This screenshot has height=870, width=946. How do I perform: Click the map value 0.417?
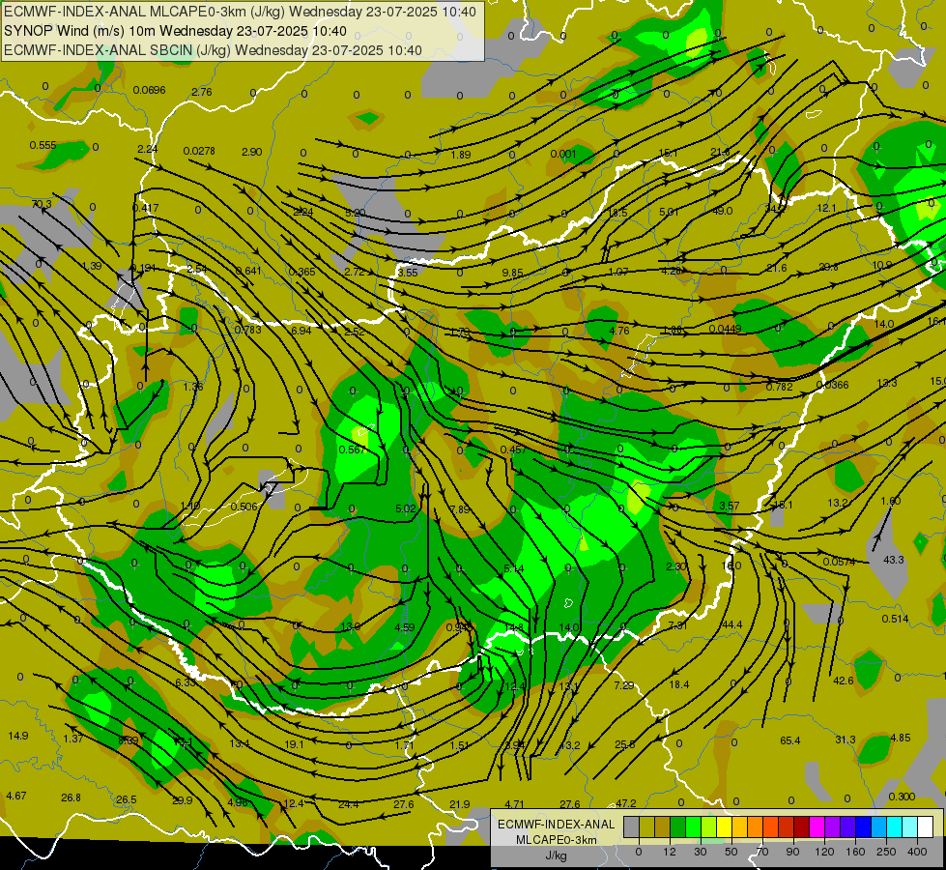click(145, 208)
